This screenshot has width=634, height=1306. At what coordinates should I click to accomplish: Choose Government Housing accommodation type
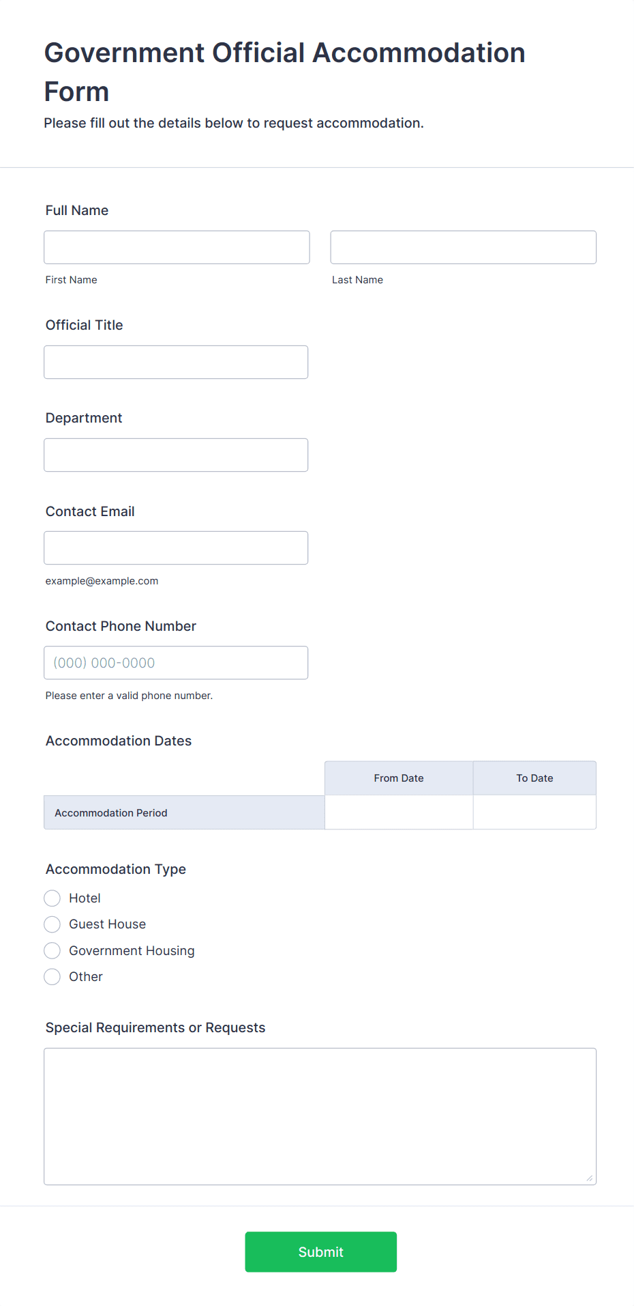coord(52,950)
